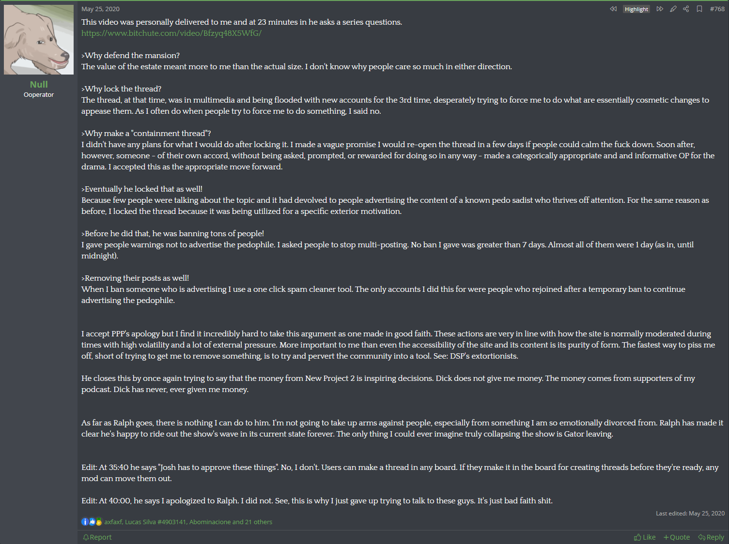Reply to this post
The image size is (729, 544).
(x=711, y=537)
